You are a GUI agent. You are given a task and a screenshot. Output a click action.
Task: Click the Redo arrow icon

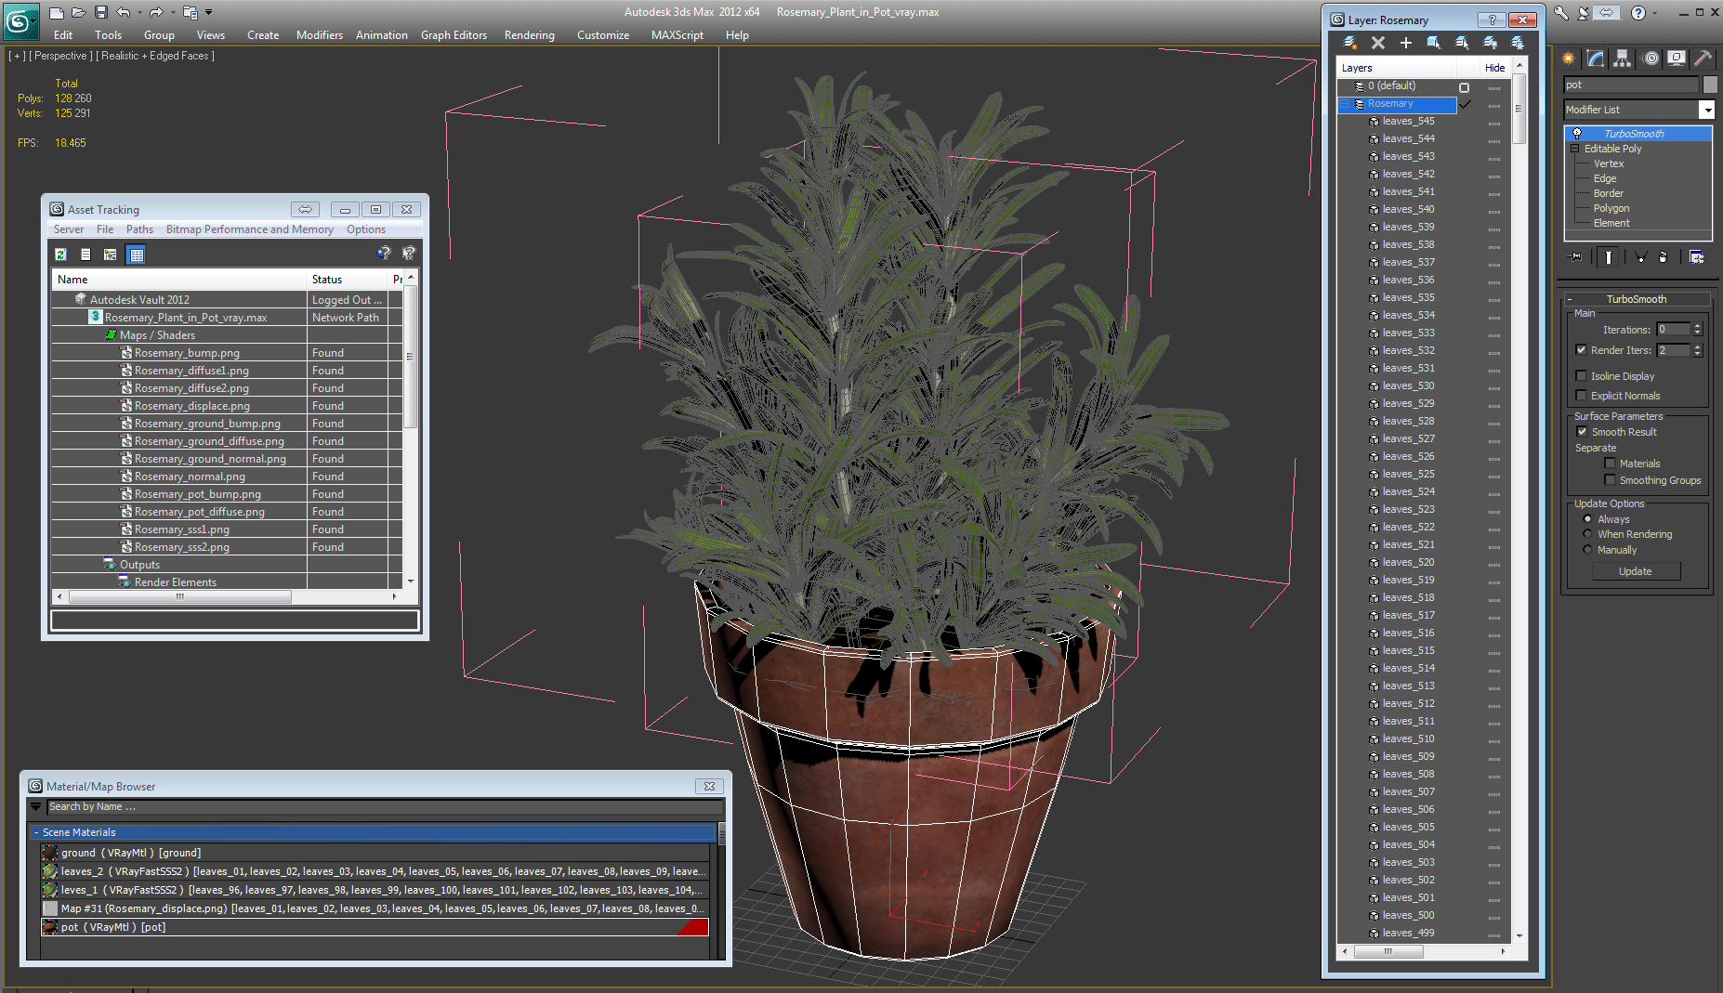[x=156, y=12]
